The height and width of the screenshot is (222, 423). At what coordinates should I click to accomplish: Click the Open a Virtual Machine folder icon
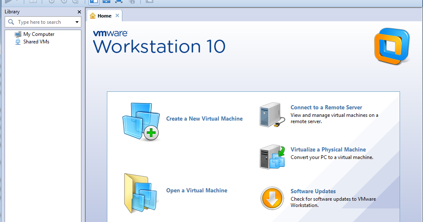pyautogui.click(x=140, y=193)
